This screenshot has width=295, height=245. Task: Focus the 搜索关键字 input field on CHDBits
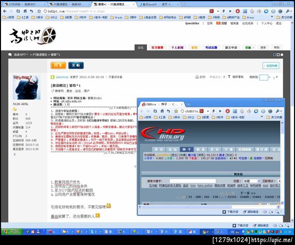click(193, 181)
